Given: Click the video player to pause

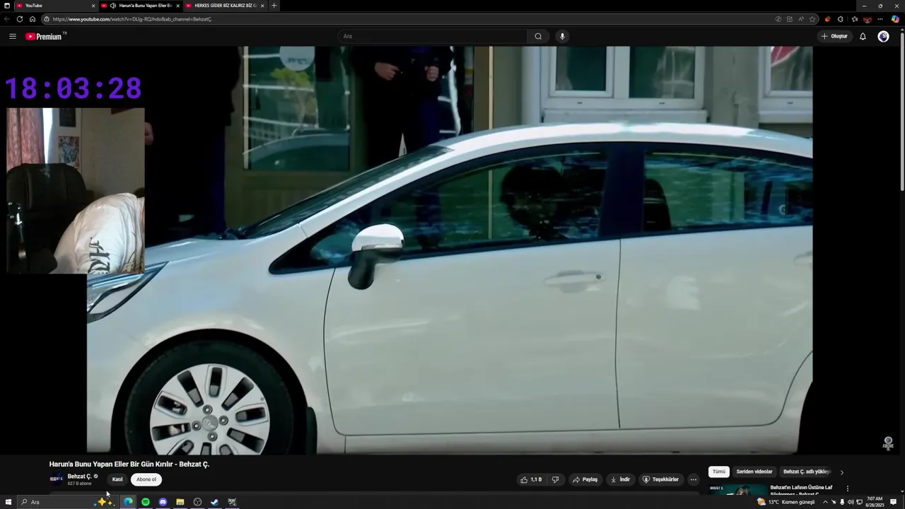Looking at the screenshot, I should (450, 250).
